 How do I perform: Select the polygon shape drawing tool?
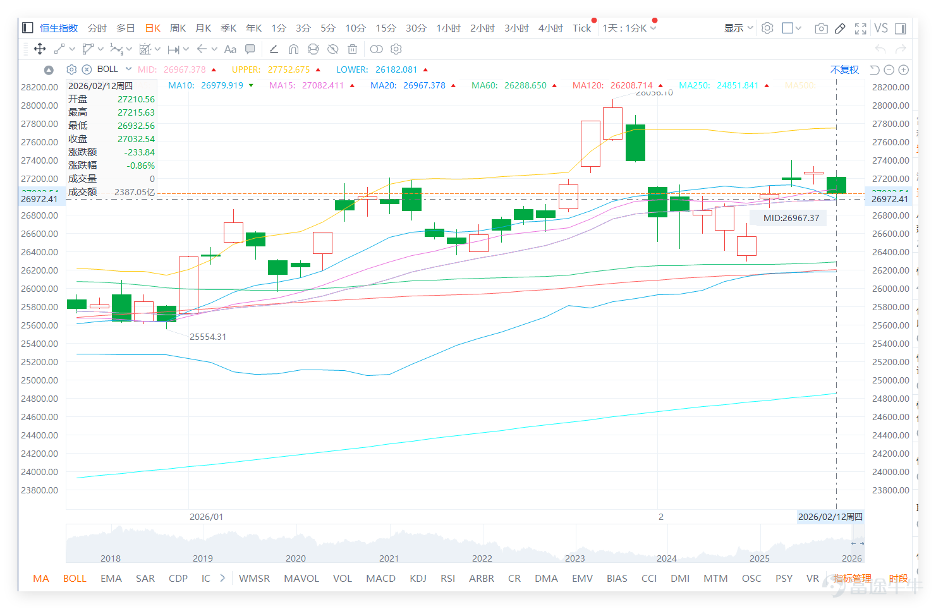(87, 49)
